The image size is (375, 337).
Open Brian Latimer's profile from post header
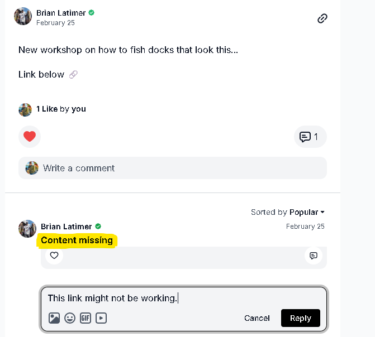pos(61,12)
